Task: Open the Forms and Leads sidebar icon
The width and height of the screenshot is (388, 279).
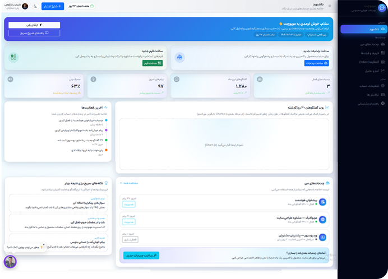Action: point(384,53)
